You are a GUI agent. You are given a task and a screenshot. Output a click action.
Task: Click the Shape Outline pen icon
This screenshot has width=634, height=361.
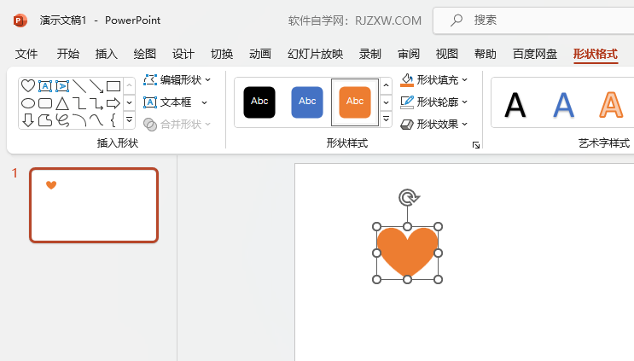(407, 102)
